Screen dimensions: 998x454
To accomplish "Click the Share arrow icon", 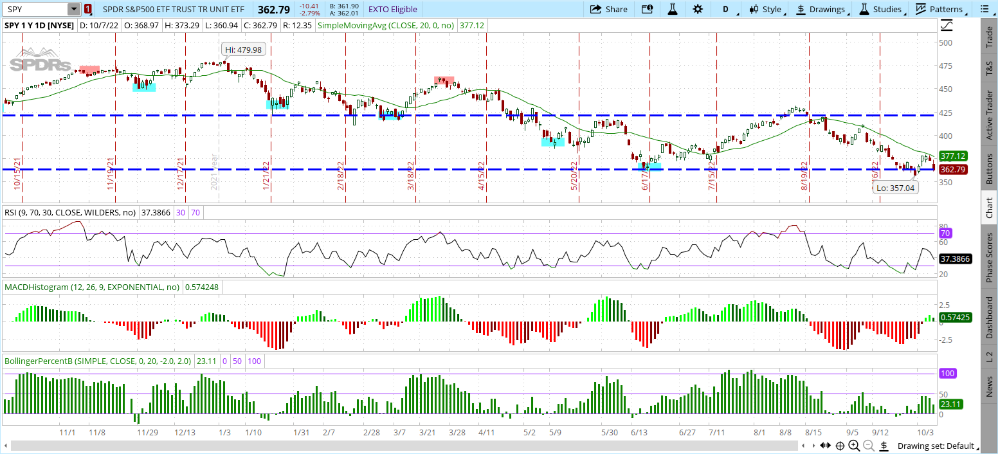I will tap(595, 9).
